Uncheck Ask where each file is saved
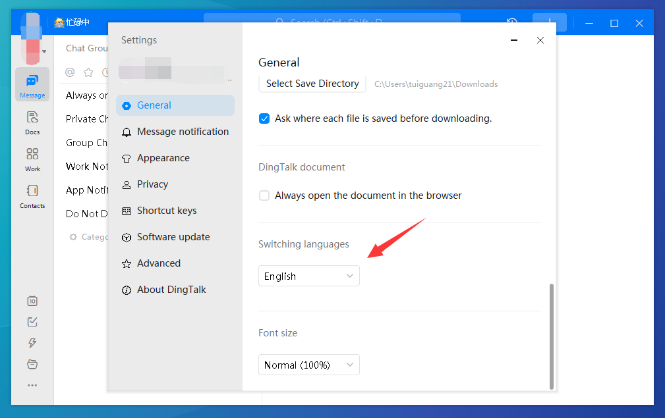Screen dimensions: 665x418 click(264, 118)
